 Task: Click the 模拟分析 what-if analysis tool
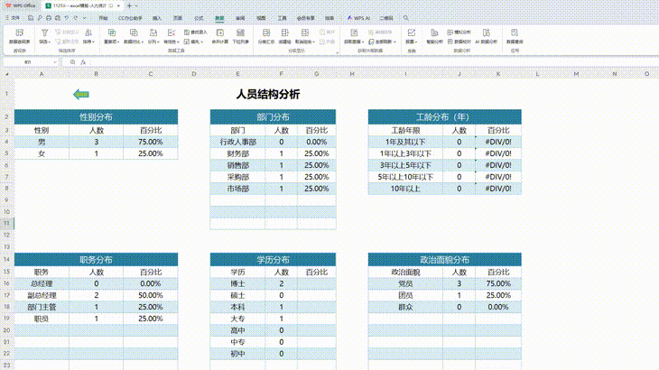(459, 32)
